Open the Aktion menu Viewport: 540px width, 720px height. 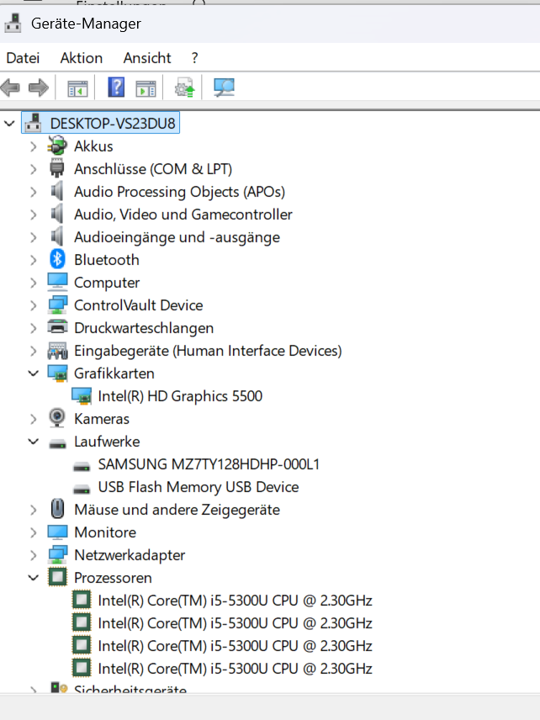pos(82,58)
